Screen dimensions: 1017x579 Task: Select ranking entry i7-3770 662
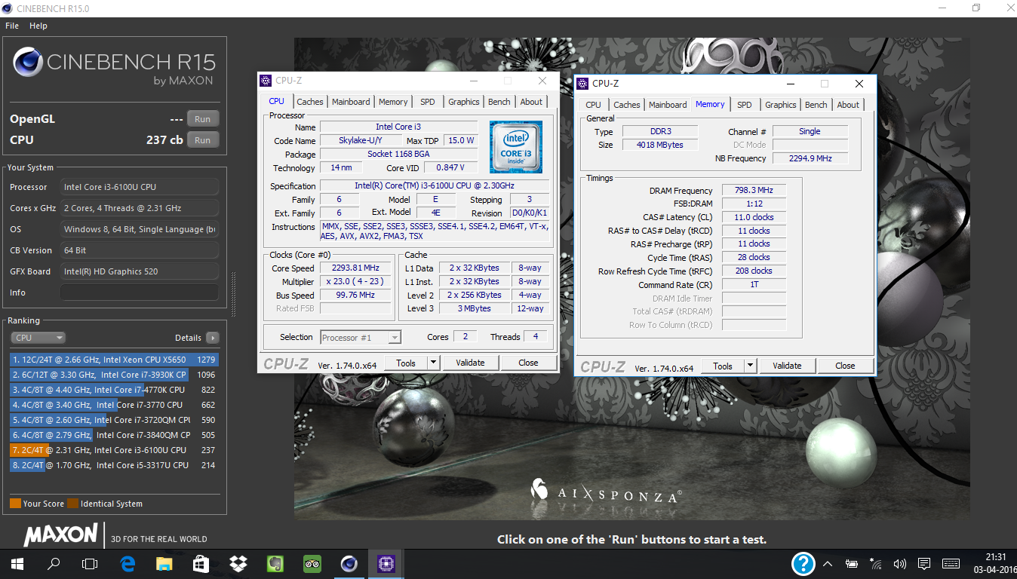pyautogui.click(x=114, y=405)
